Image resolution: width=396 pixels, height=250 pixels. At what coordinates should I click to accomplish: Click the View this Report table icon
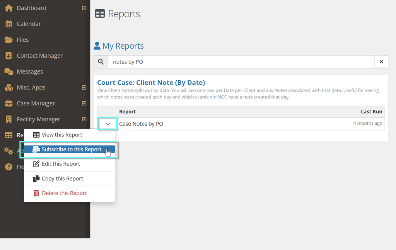pos(36,135)
